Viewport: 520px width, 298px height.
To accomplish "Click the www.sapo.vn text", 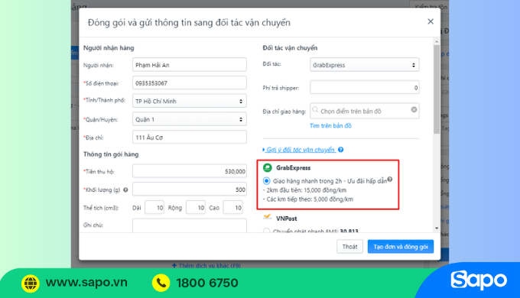I will point(86,283).
